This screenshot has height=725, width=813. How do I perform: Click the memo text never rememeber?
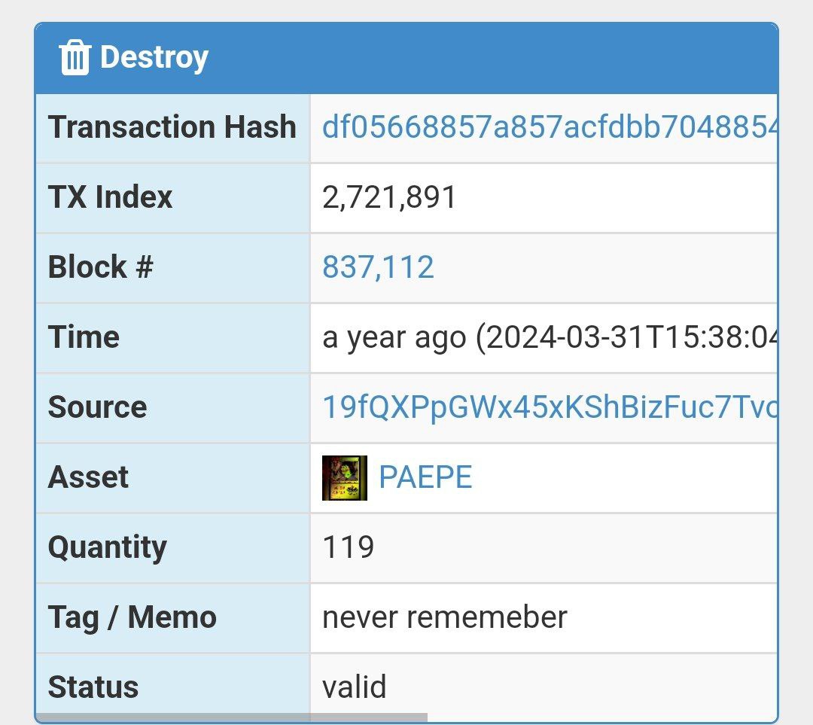[x=445, y=617]
